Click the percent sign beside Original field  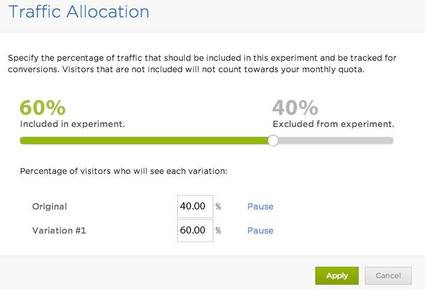[x=218, y=207]
